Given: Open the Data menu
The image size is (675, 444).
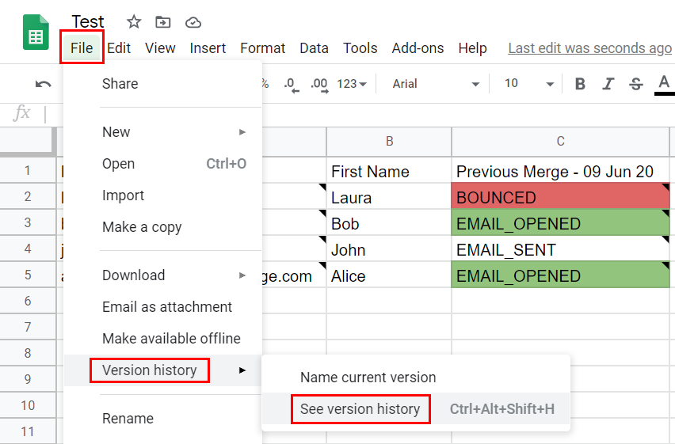Looking at the screenshot, I should pyautogui.click(x=314, y=48).
